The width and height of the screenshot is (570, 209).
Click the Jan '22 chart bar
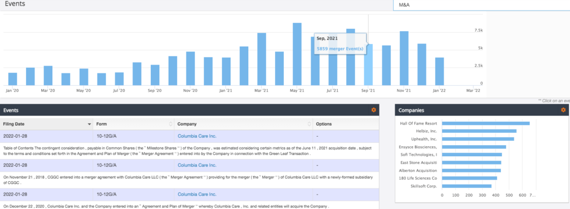[440, 72]
